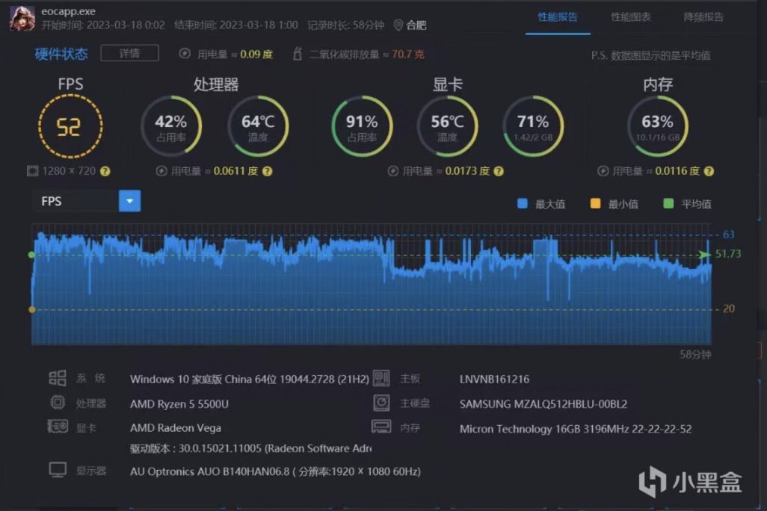The image size is (767, 511).
Task: Click the power usage icon near 0.09 度
Action: coord(185,54)
